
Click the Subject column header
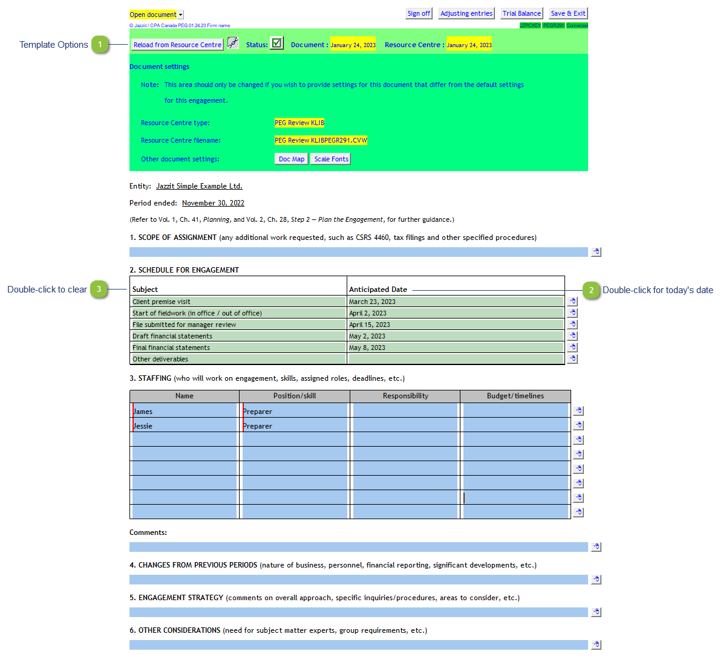click(x=145, y=290)
